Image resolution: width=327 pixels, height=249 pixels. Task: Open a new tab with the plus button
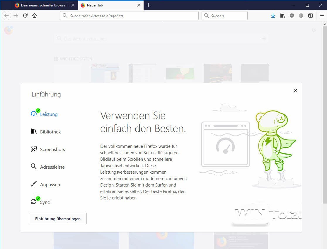click(149, 5)
